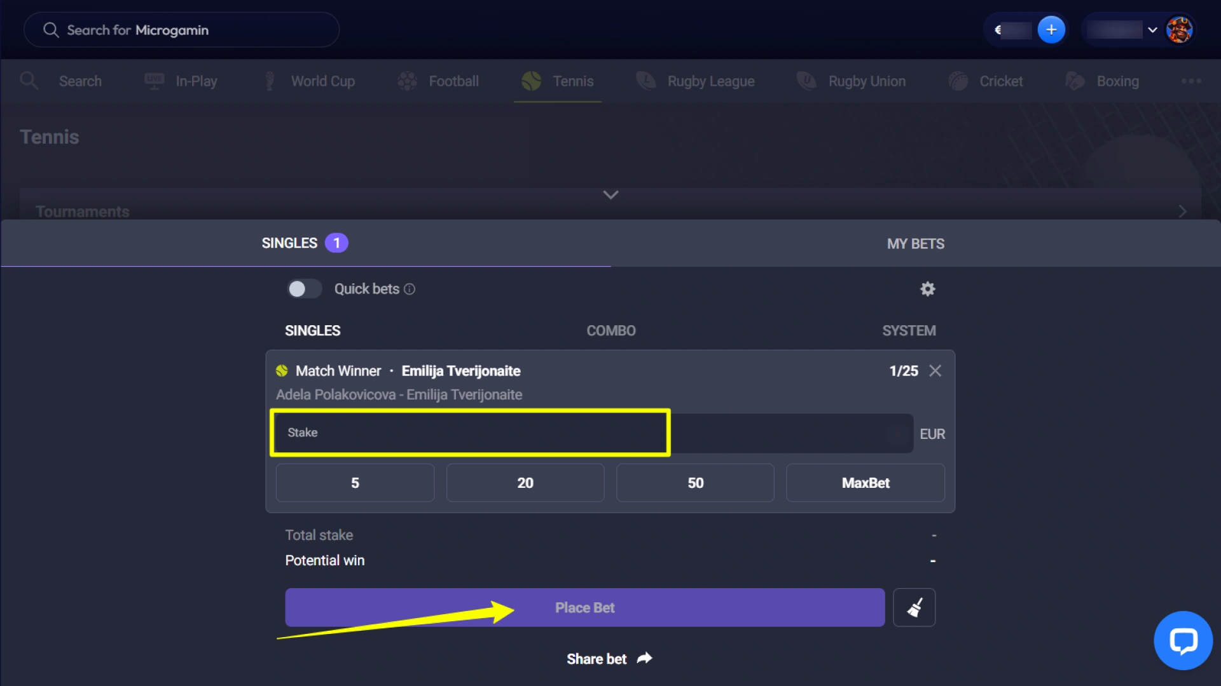Select the In-Play sports tab
The image size is (1221, 686).
[x=197, y=81]
